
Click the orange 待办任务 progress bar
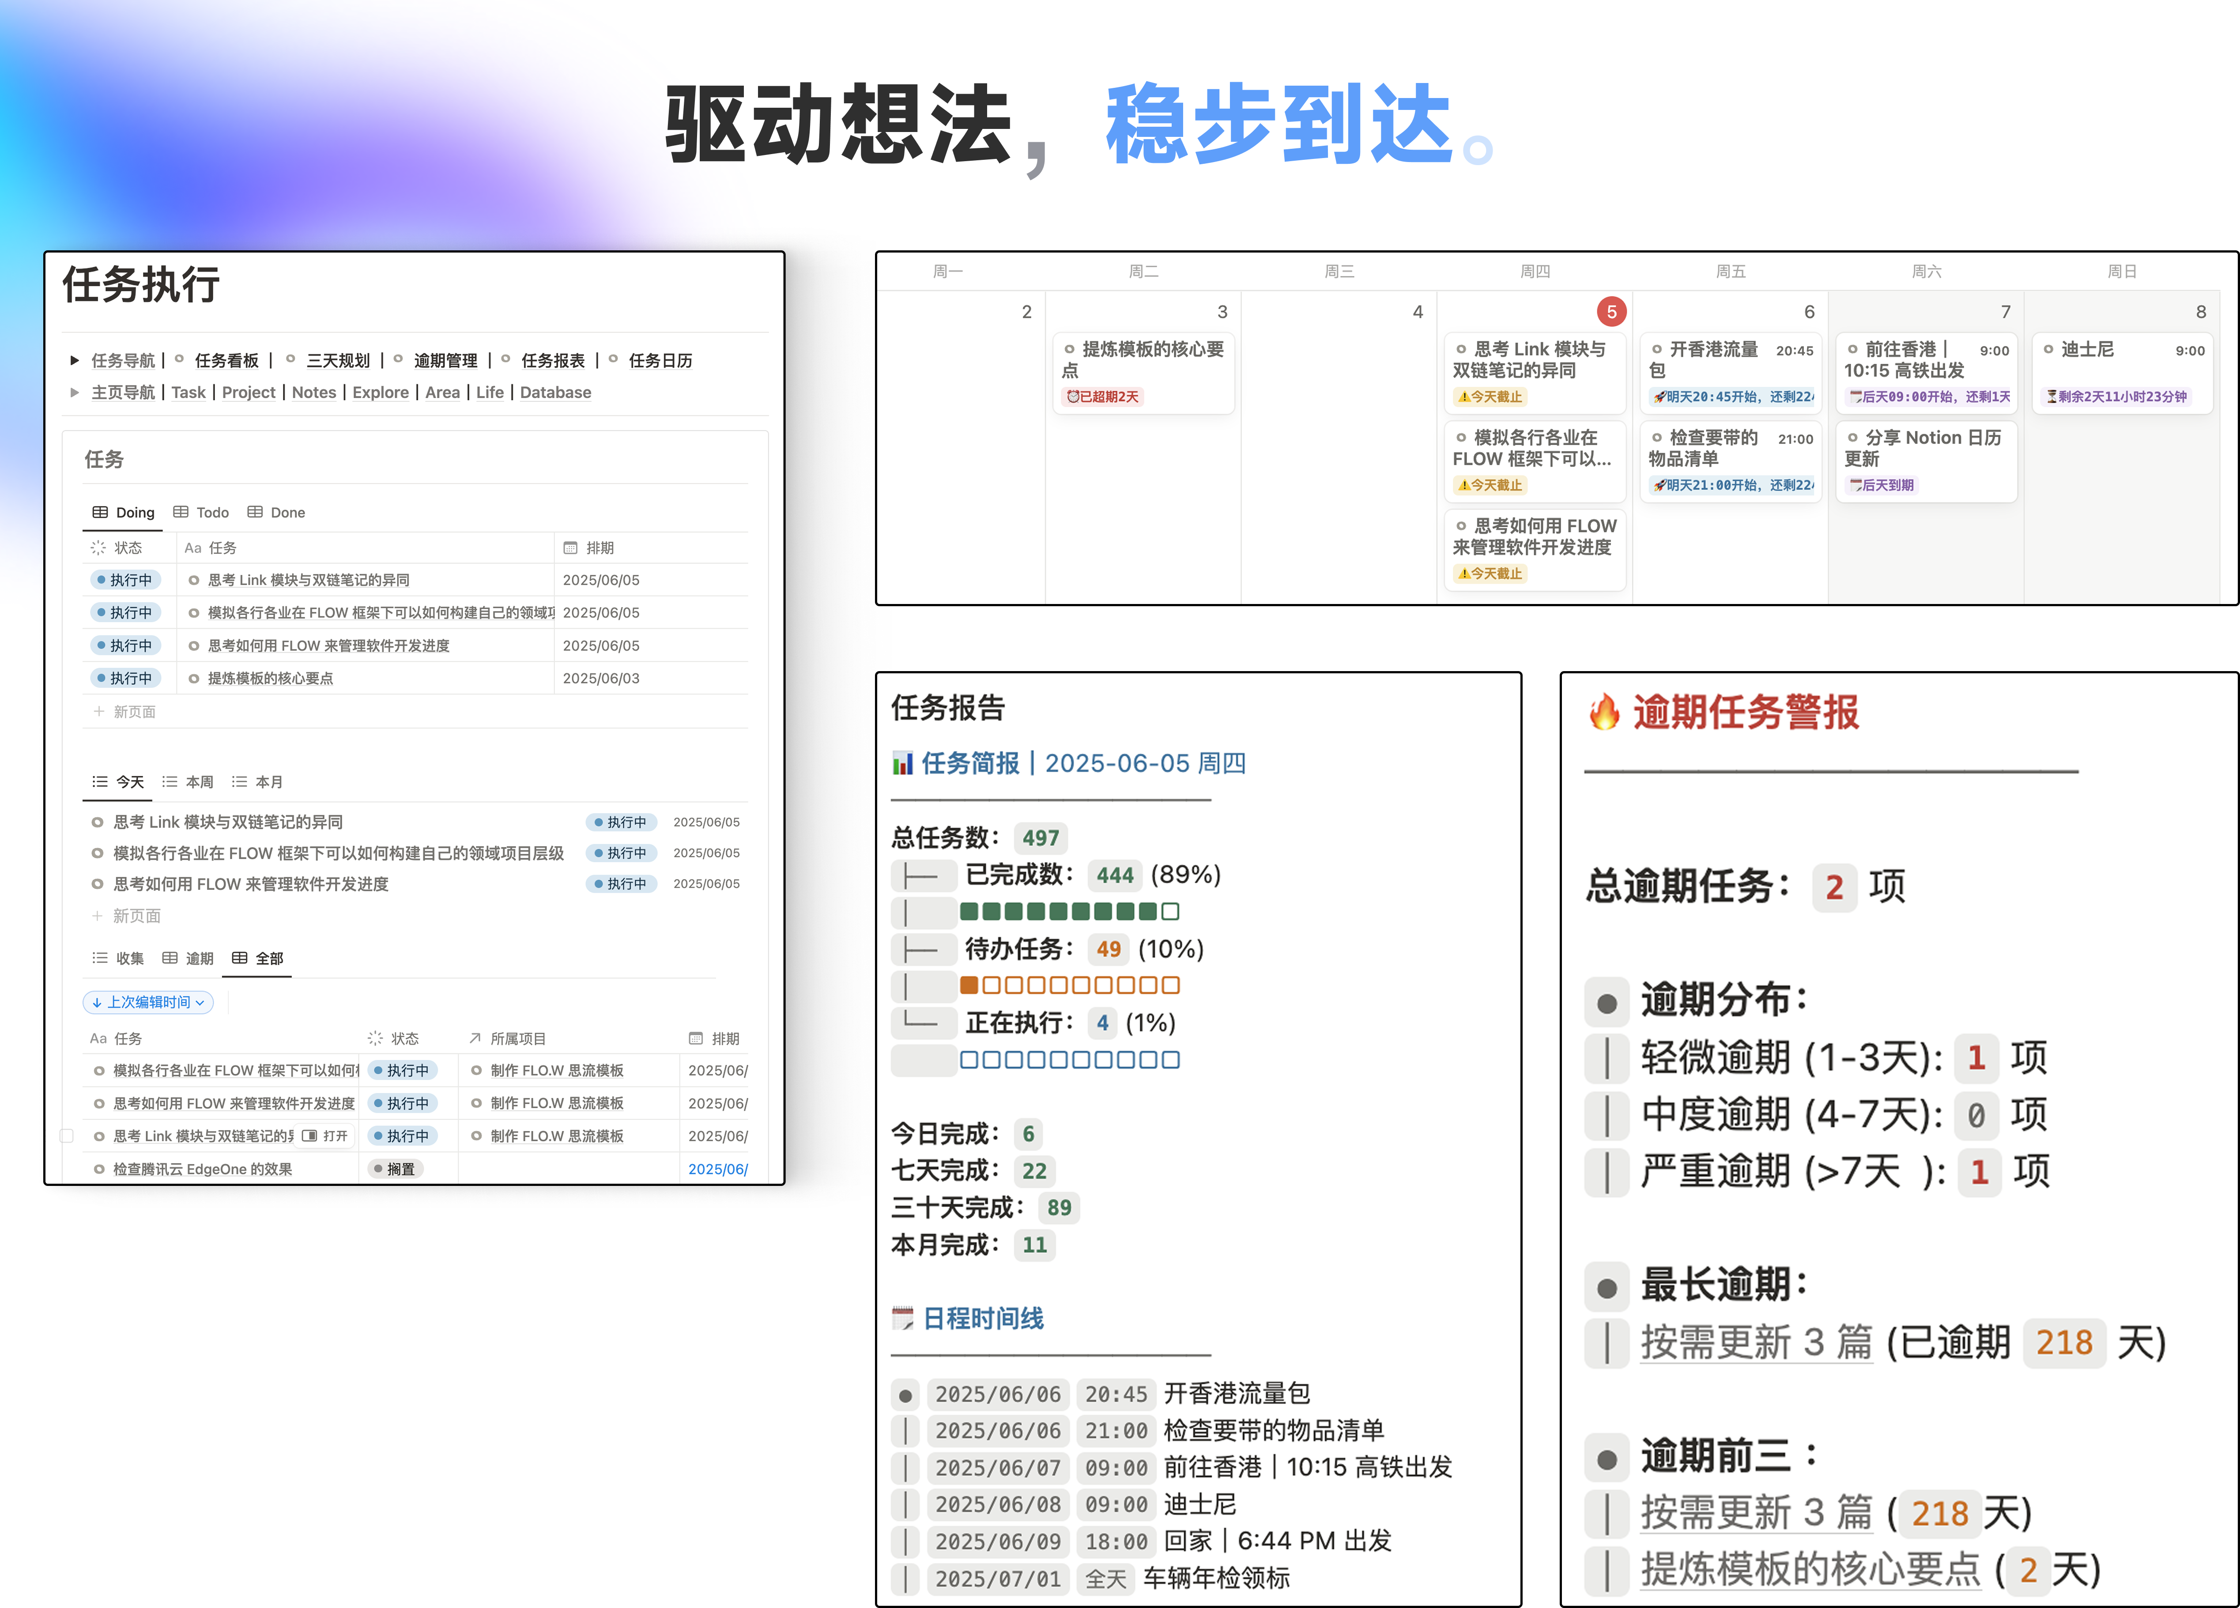(x=1070, y=986)
